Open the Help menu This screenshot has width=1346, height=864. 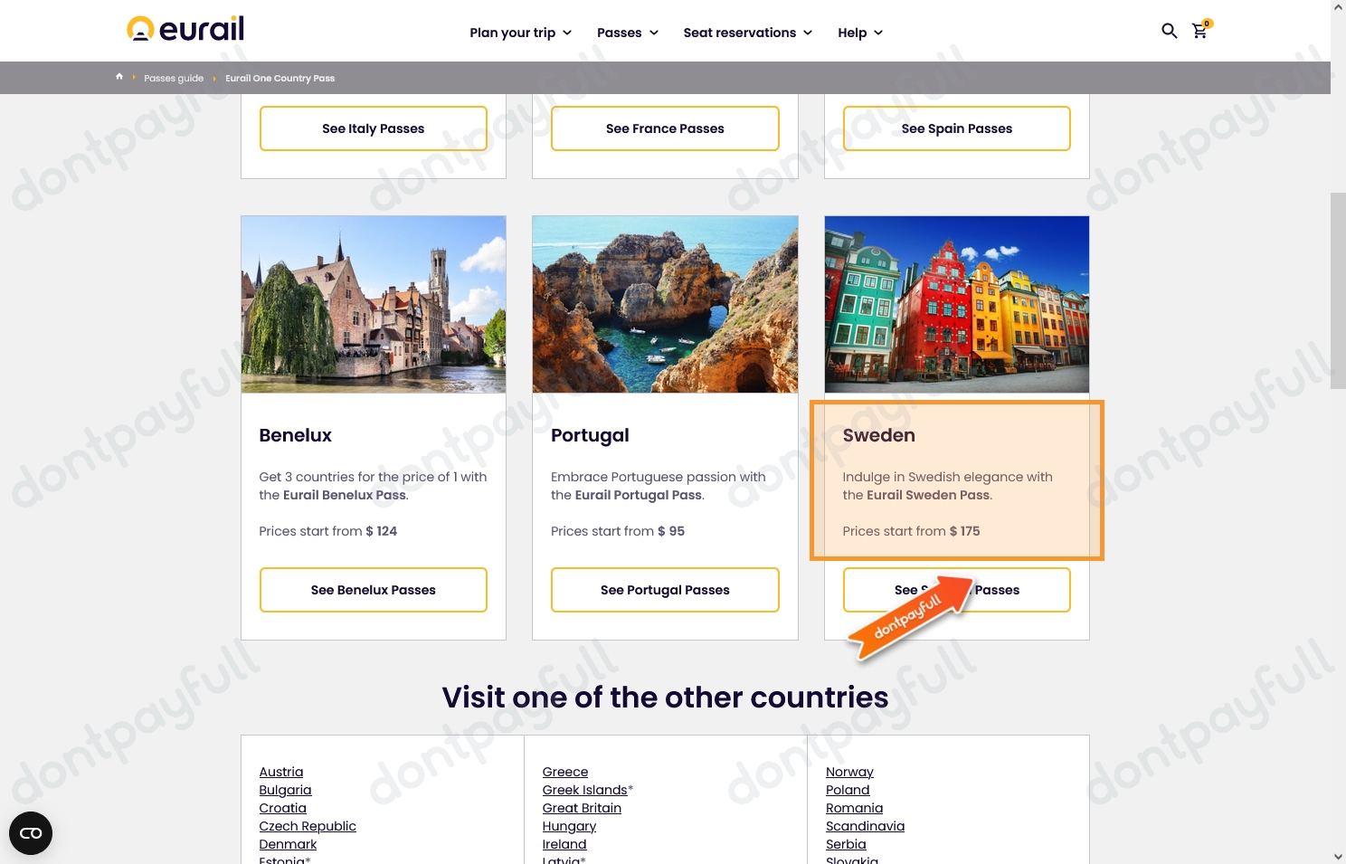859,33
